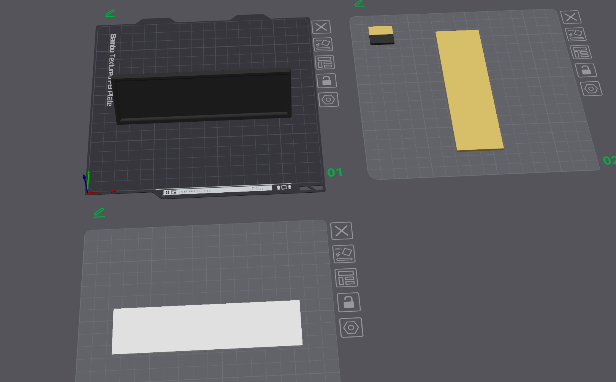
Task: Remove plate 01 with its X icon
Action: [321, 27]
